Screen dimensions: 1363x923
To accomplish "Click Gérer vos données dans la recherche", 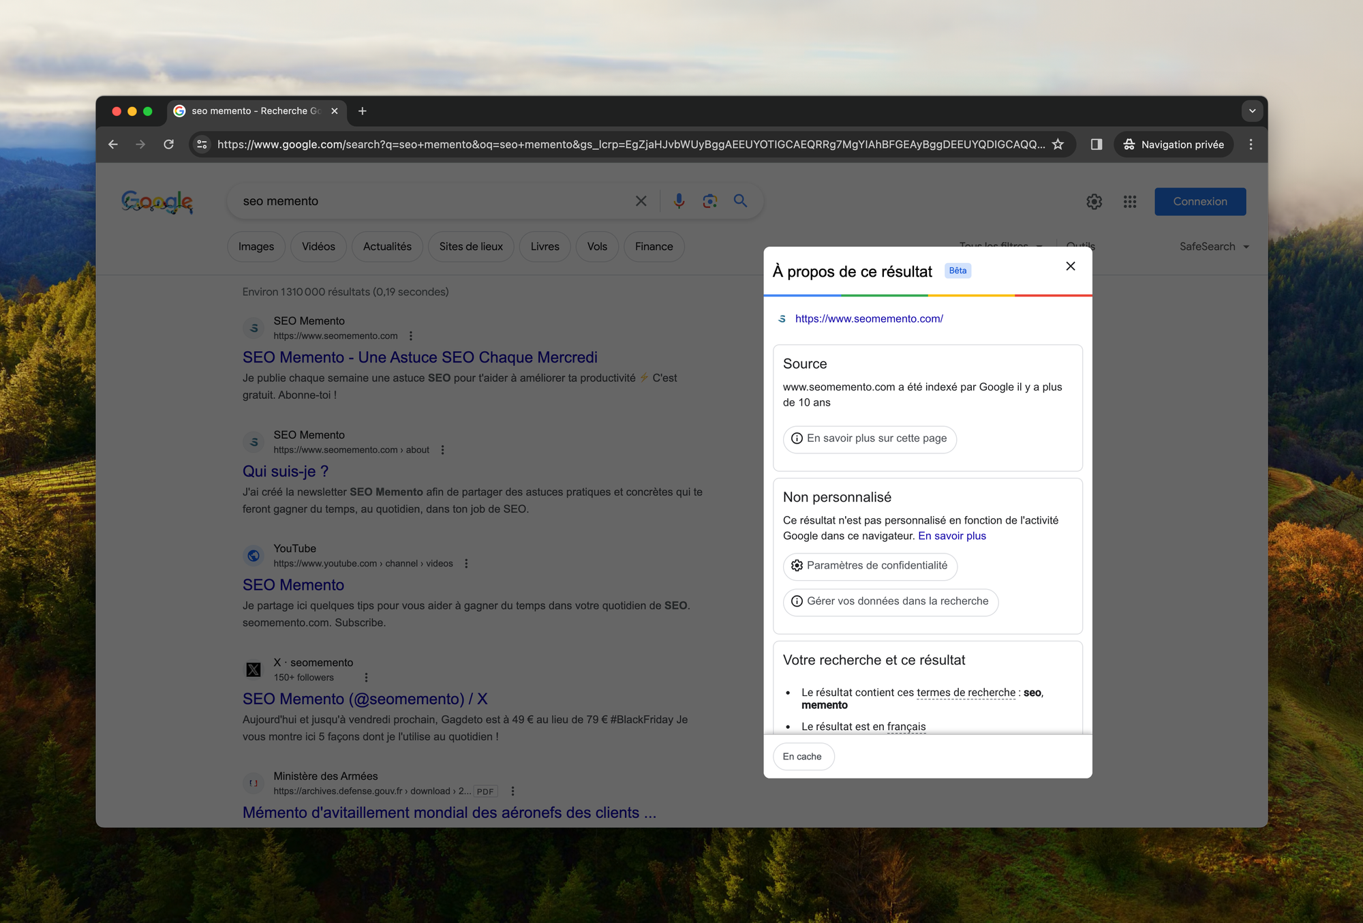I will click(890, 602).
